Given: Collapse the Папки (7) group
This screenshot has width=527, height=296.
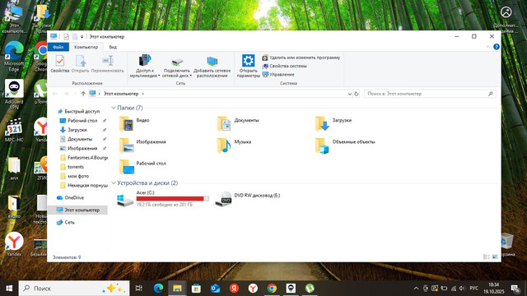Looking at the screenshot, I should pos(114,108).
